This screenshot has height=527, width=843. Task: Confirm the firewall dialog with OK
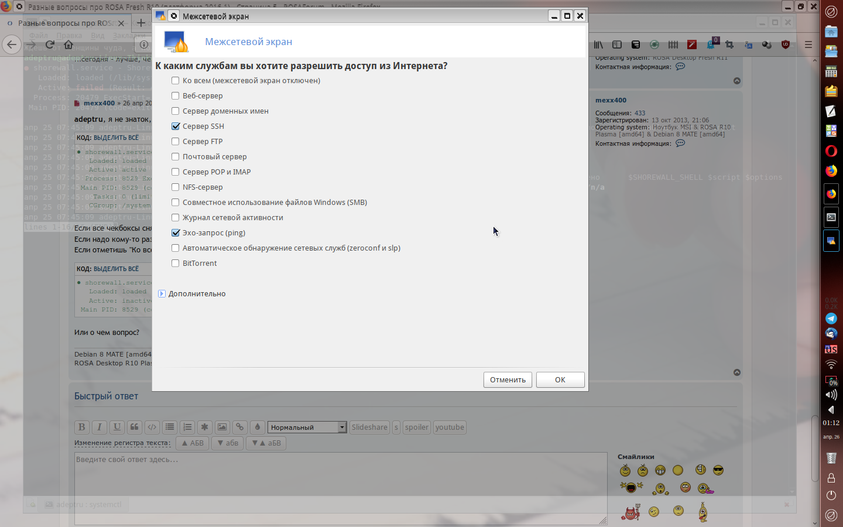point(560,380)
